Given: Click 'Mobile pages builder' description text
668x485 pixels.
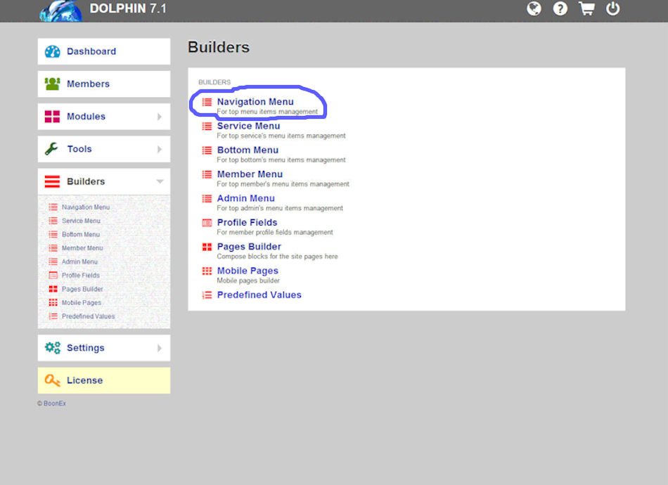Looking at the screenshot, I should (248, 280).
